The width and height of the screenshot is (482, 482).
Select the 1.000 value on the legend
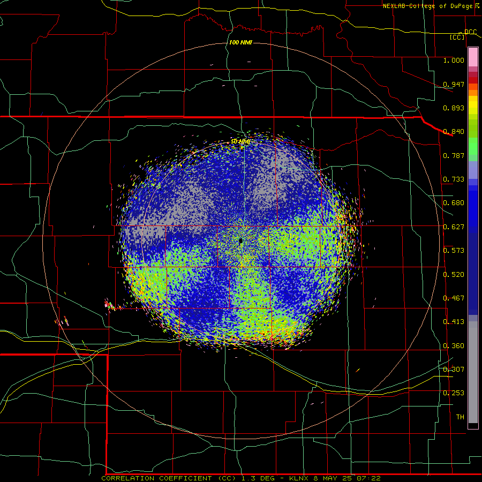[x=454, y=60]
